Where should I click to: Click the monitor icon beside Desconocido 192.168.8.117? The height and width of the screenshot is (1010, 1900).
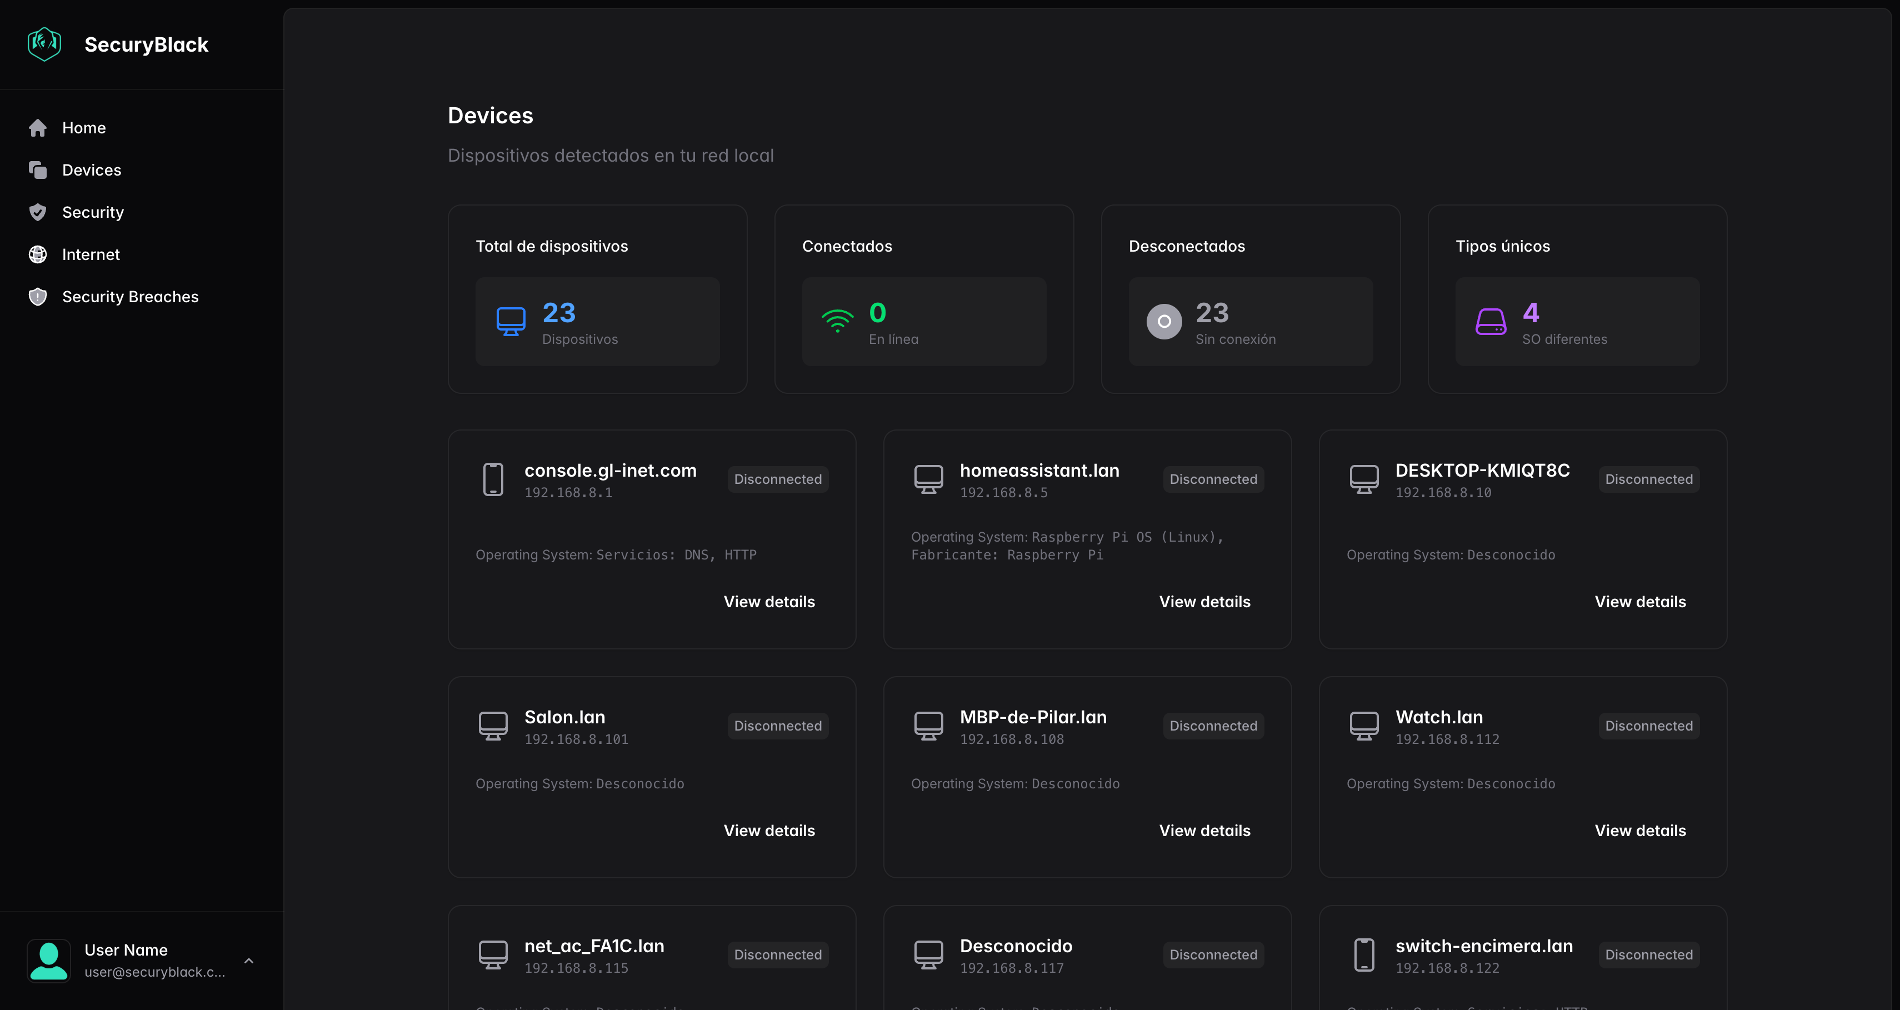929,954
